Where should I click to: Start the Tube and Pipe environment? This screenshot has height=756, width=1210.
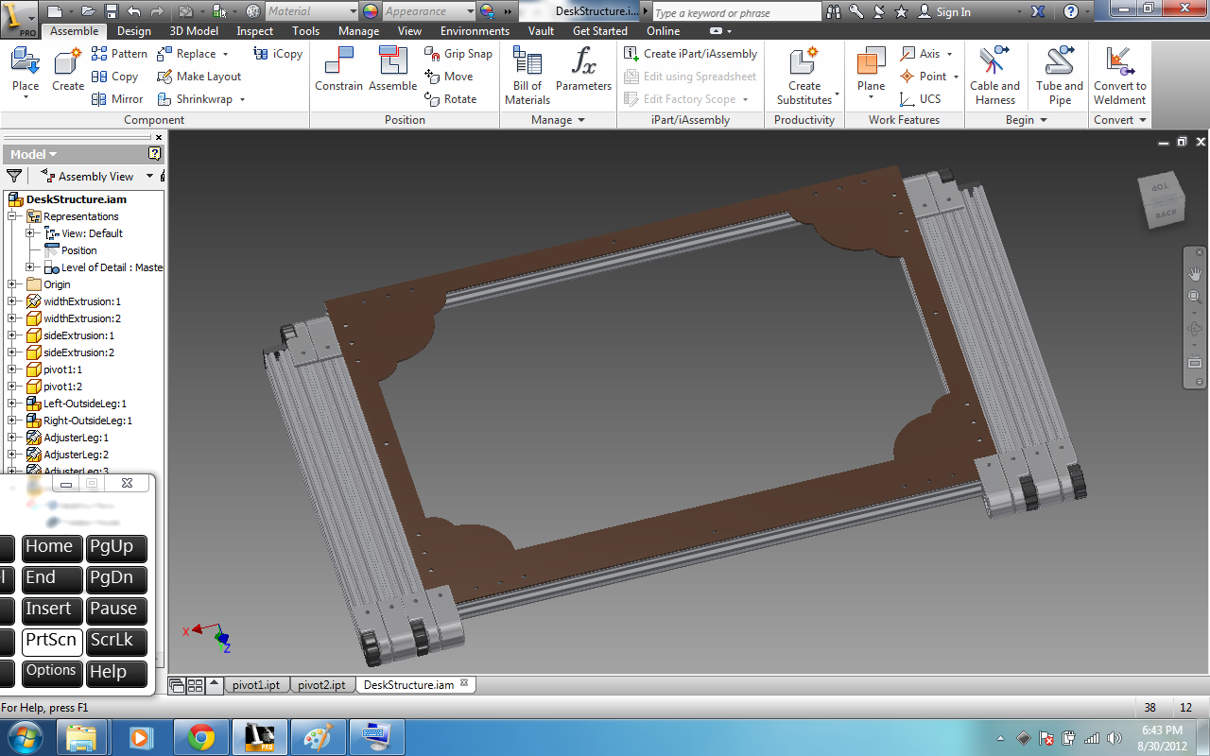pos(1060,76)
